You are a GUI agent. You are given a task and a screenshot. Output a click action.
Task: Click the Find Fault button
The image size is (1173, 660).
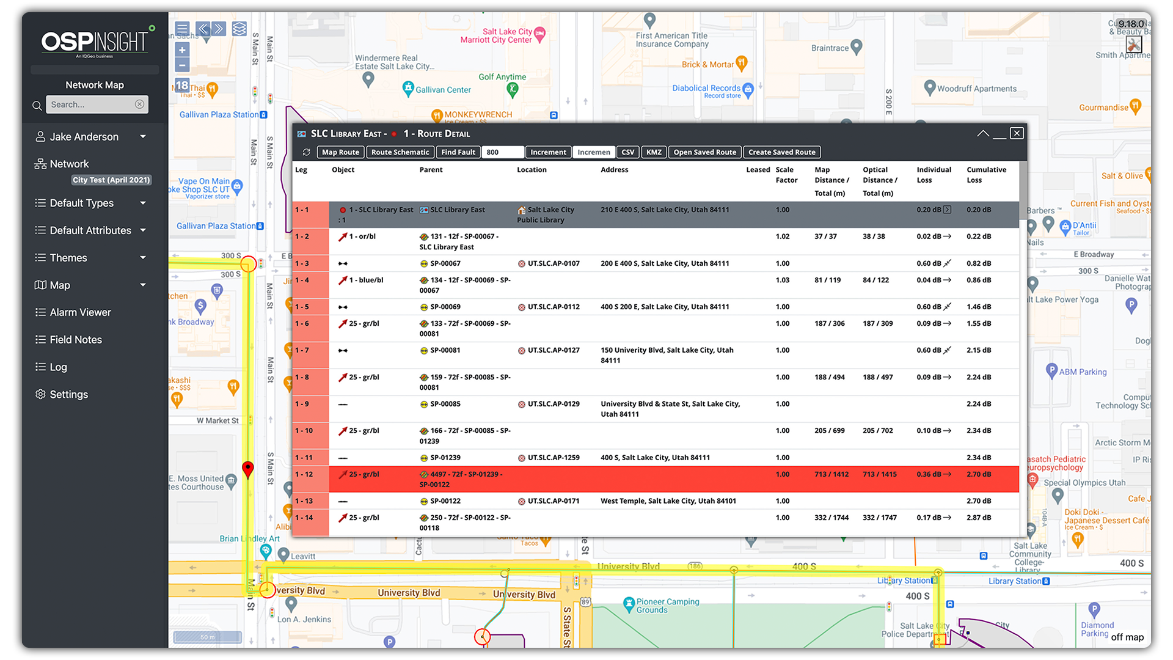[458, 152]
